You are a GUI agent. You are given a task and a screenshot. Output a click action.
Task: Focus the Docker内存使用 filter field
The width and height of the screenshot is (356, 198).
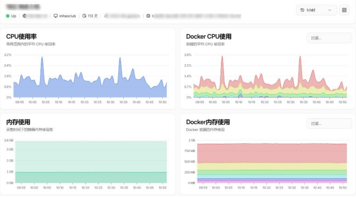click(x=329, y=123)
